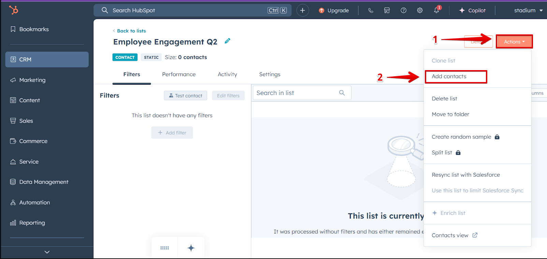Select CRM in the sidebar

[47, 60]
